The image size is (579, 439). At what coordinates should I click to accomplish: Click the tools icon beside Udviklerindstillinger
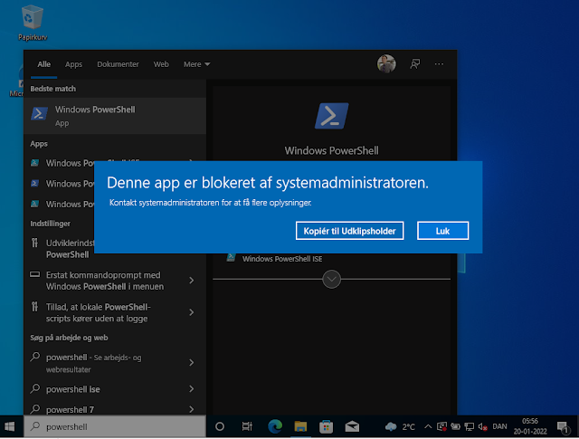(34, 243)
